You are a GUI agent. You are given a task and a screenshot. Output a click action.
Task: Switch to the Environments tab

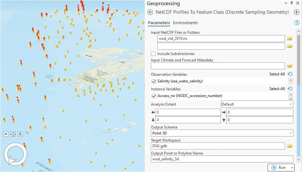(185, 23)
